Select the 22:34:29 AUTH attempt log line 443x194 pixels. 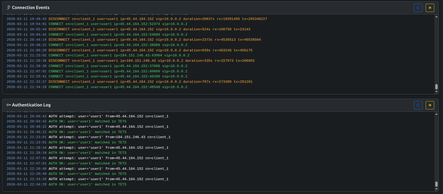point(88,179)
